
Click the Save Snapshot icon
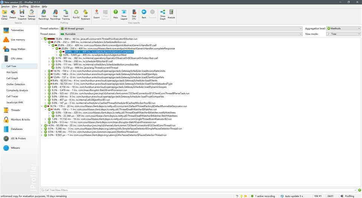click(x=22, y=14)
